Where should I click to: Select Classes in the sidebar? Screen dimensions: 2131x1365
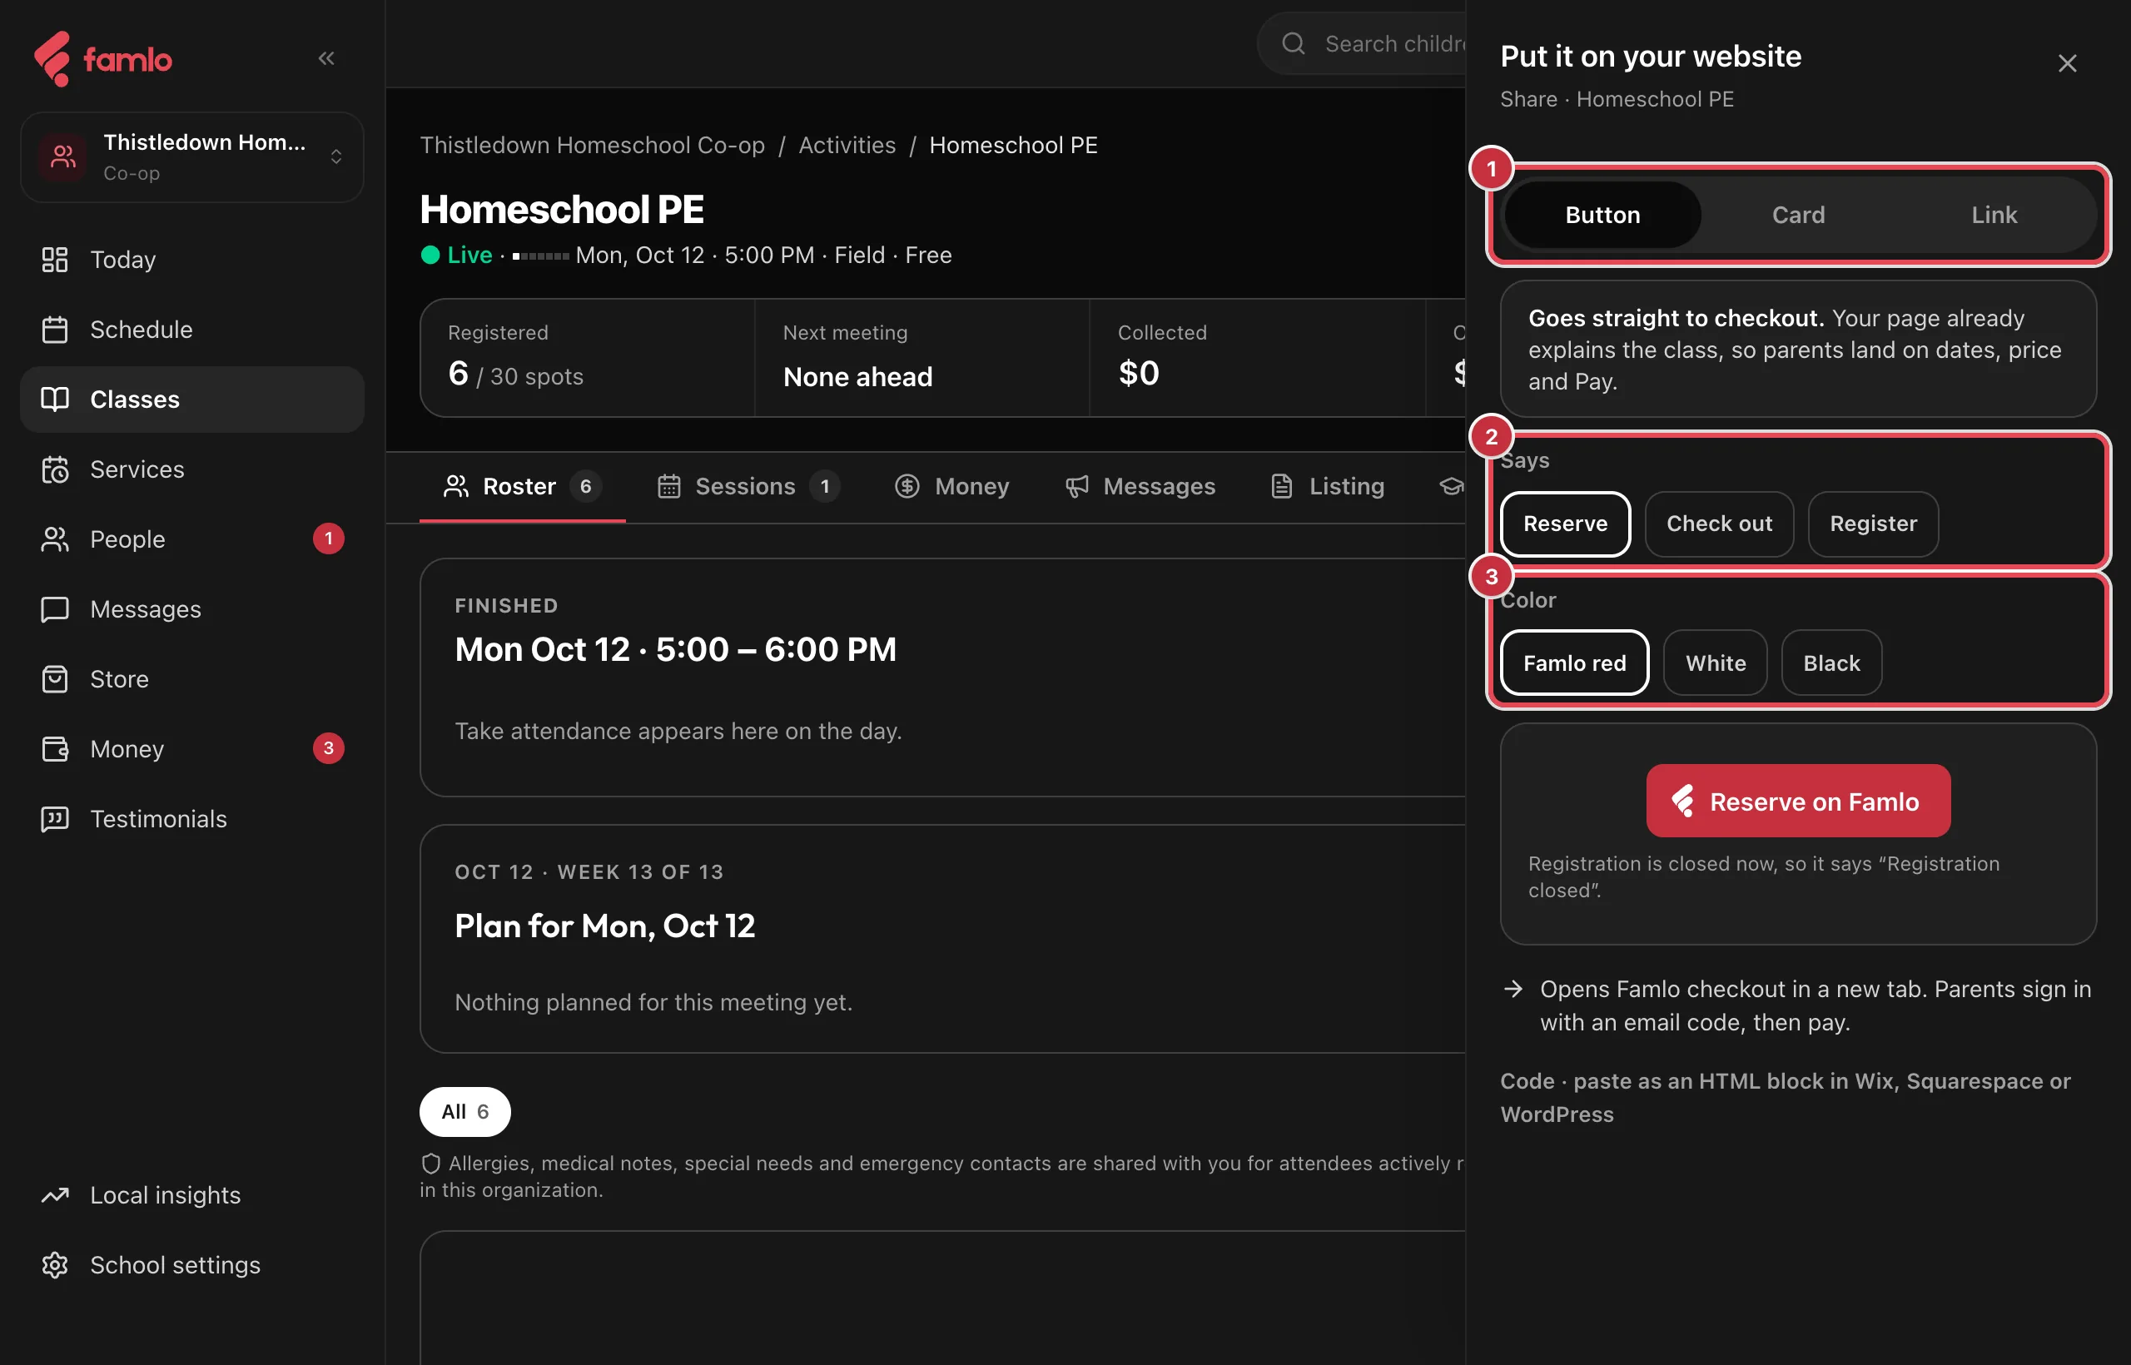tap(192, 400)
